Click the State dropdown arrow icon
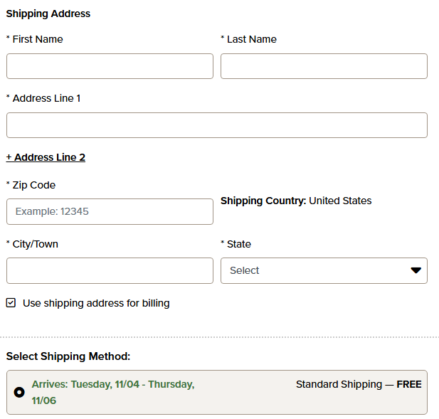 [x=416, y=270]
